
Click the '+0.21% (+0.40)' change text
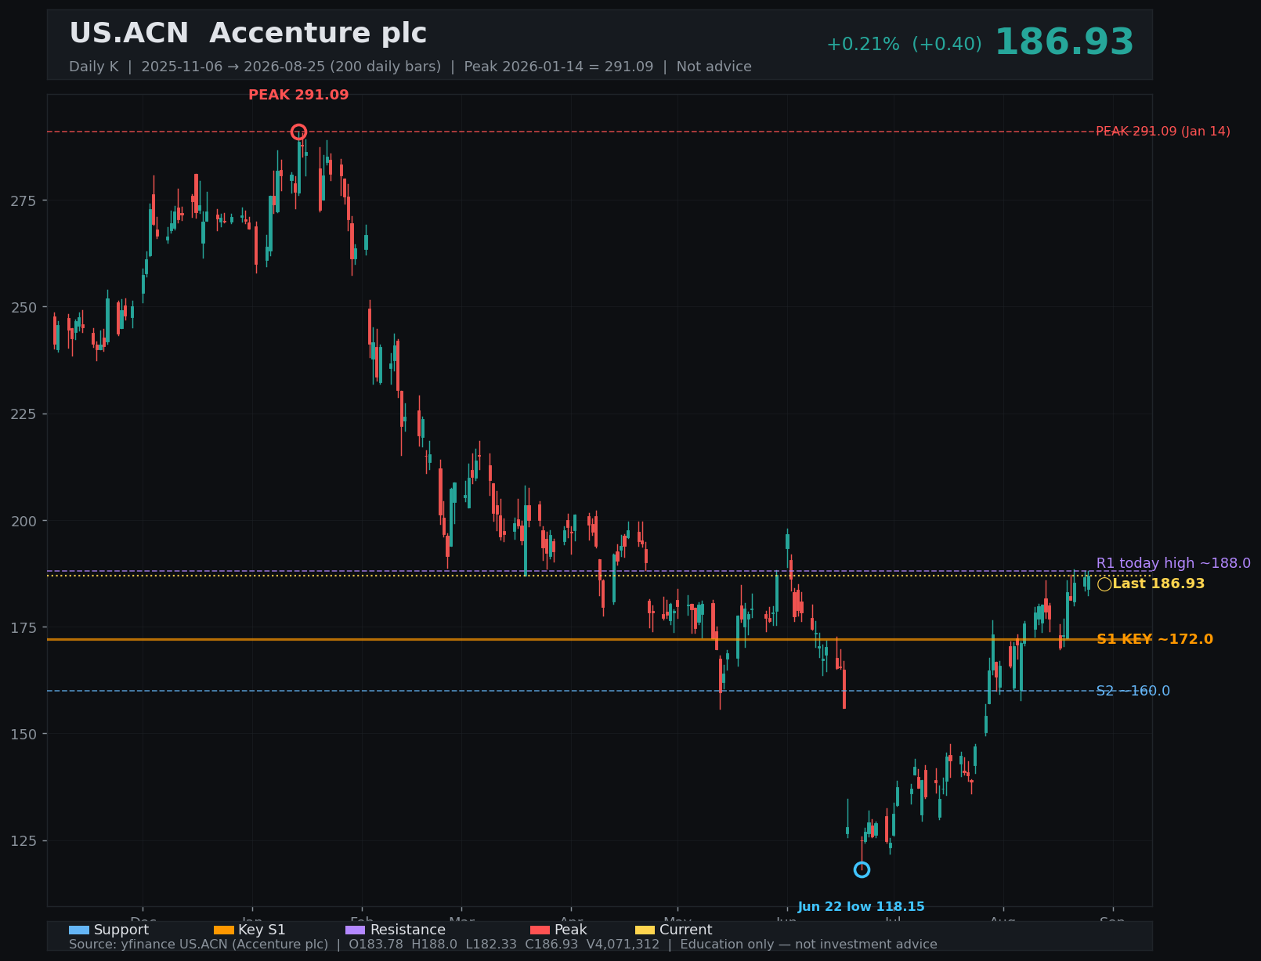pyautogui.click(x=904, y=45)
